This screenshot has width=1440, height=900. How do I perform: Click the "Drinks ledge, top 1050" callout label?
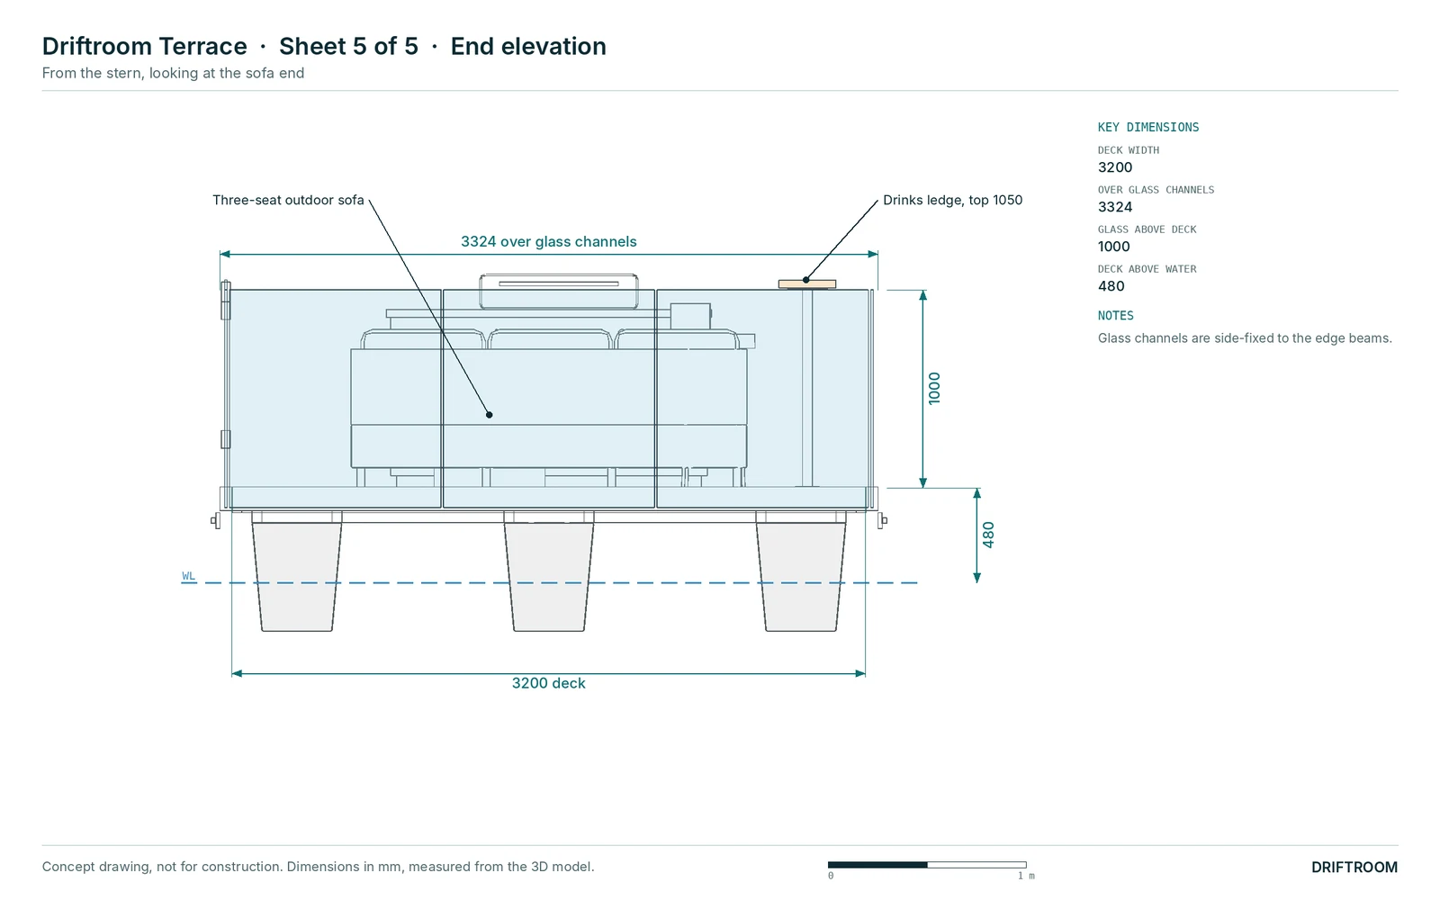coord(952,200)
